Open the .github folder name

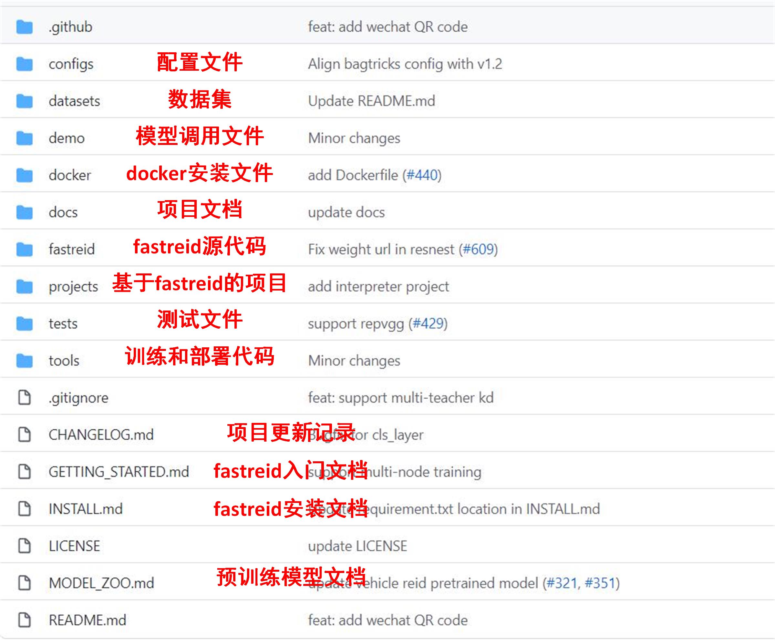click(x=70, y=27)
